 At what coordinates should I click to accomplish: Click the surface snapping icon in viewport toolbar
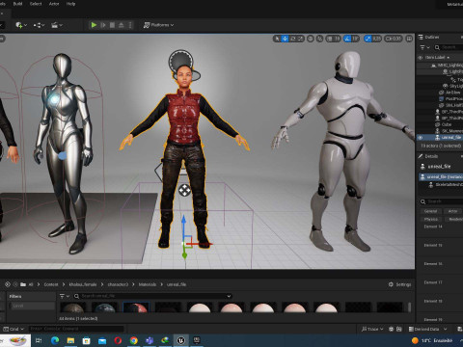(319, 39)
